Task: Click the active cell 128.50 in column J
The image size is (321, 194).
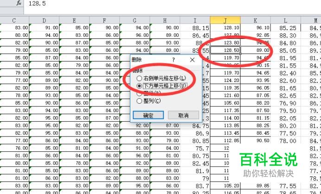Action: pos(225,50)
